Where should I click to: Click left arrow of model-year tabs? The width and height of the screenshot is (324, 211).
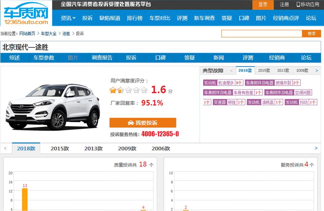(5, 148)
